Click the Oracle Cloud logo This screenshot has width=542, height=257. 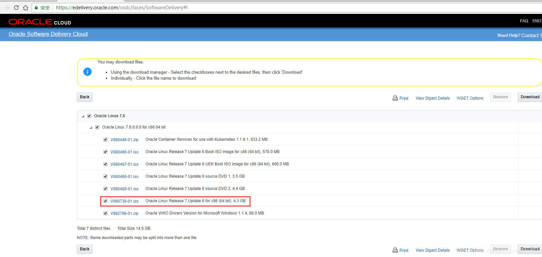coord(40,22)
